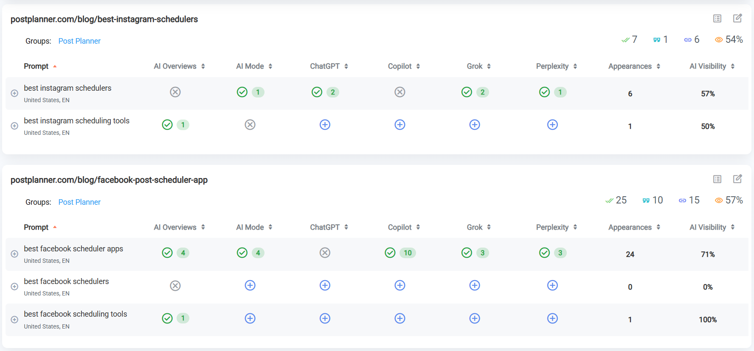This screenshot has height=351, width=754.
Task: Click AI Mode X icon for "best instagram scheduling tools"
Action: point(250,125)
